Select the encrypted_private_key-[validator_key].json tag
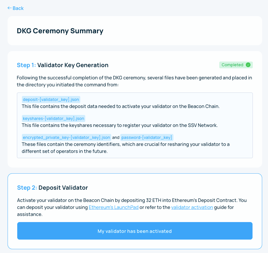This screenshot has height=253, width=268. tap(67, 137)
